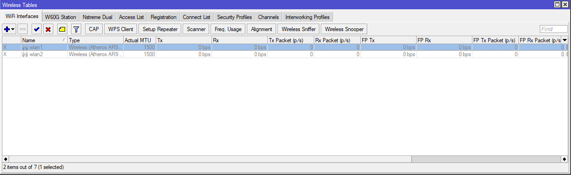Click the Alignment button
The width and height of the screenshot is (571, 175).
[261, 29]
